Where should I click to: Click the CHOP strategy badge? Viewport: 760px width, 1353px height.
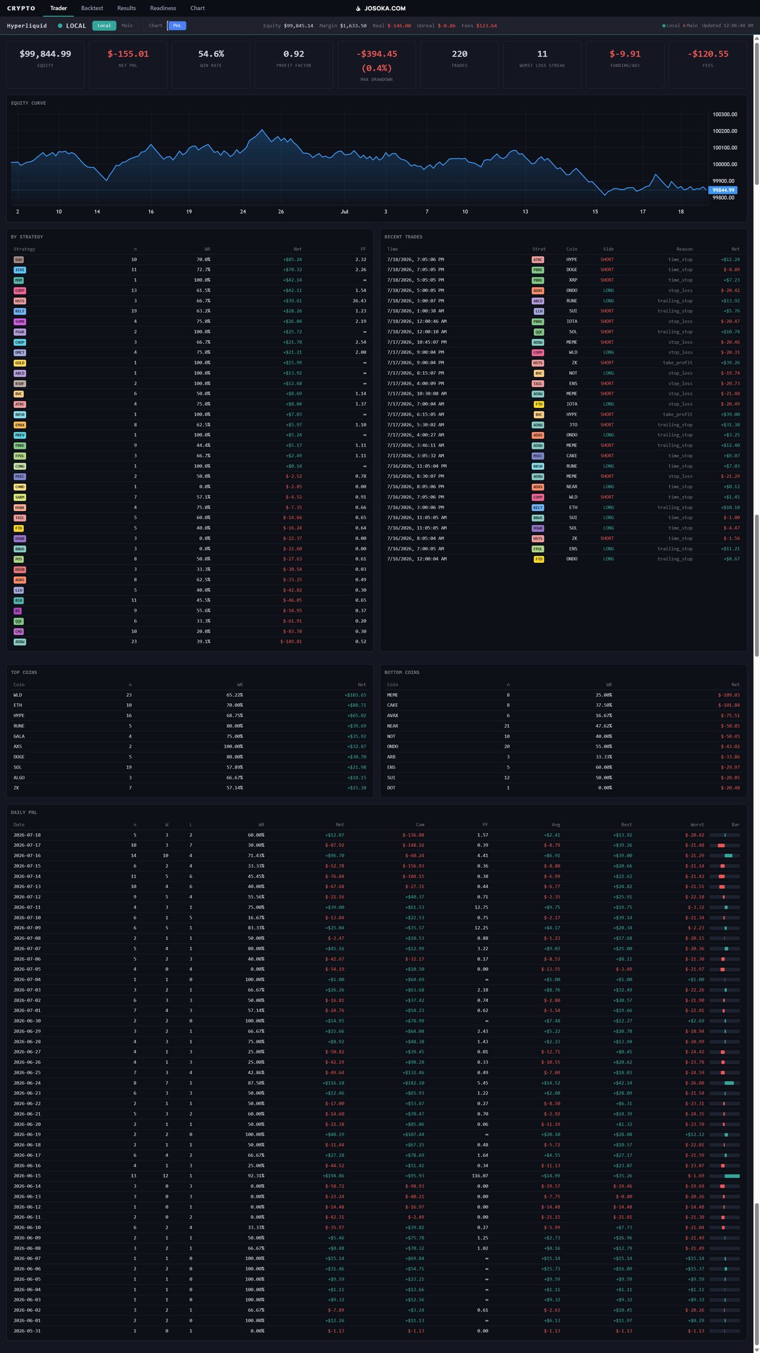tap(20, 342)
